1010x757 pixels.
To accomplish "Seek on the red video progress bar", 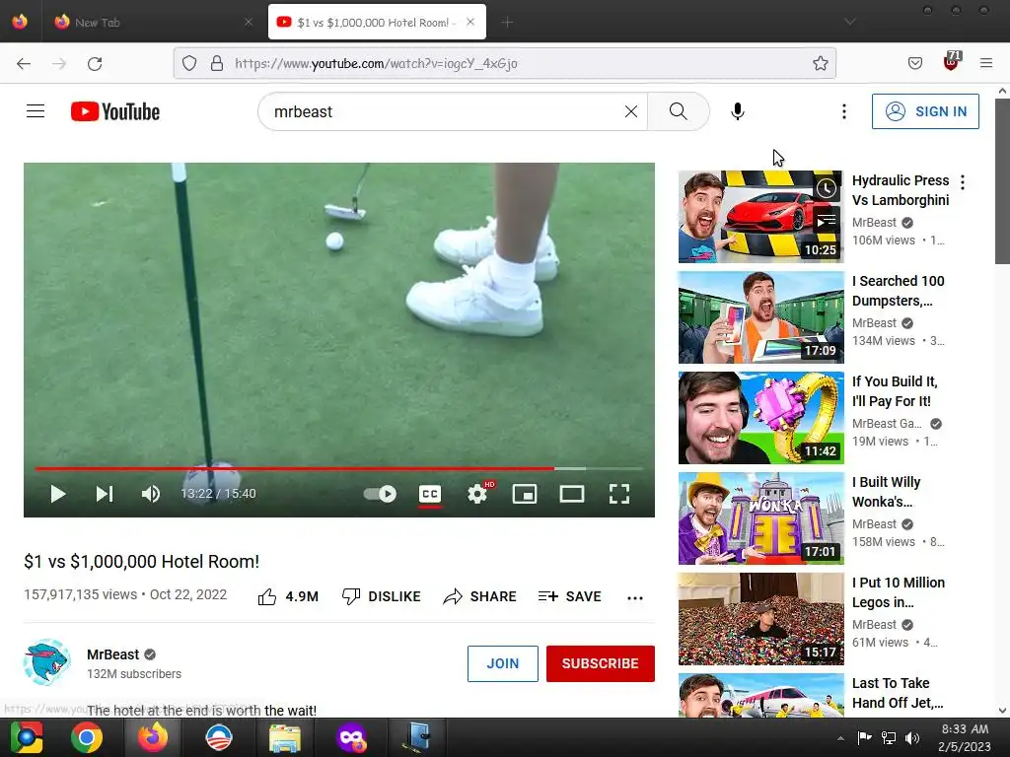I will [294, 468].
